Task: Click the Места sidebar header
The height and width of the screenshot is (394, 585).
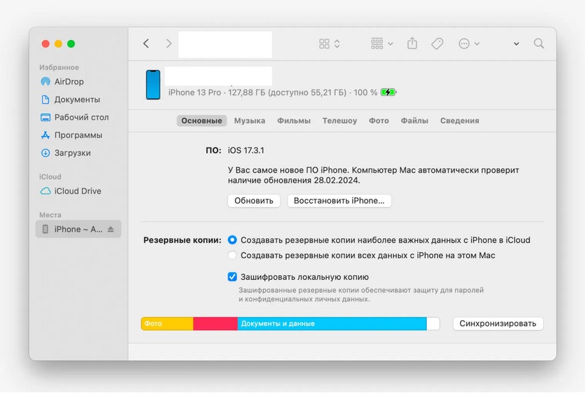Action: 51,215
